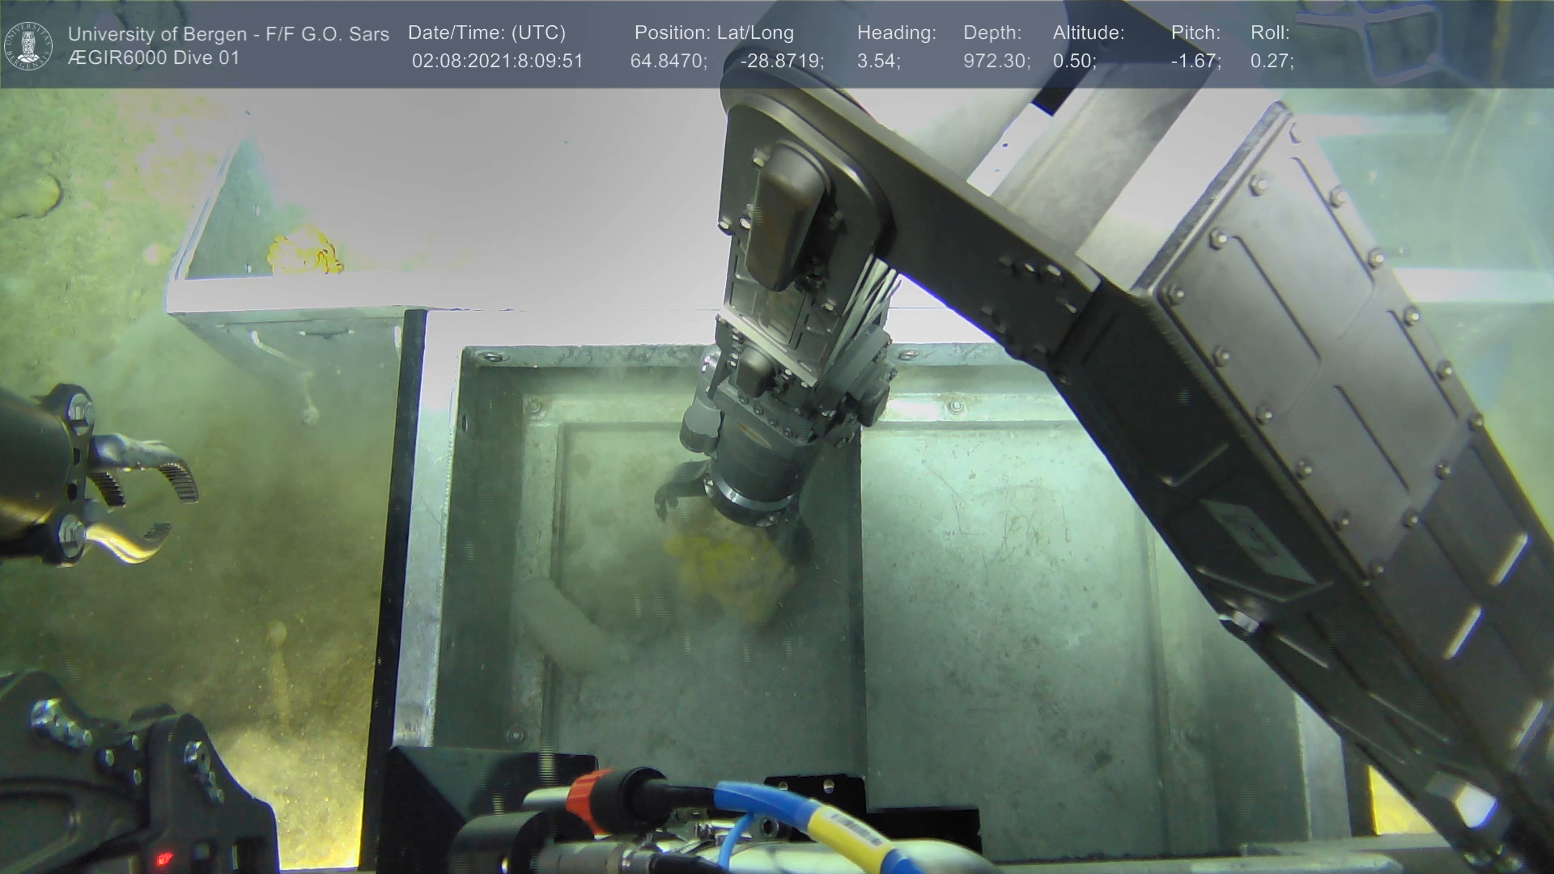Click the University of Bergen logo
Image resolution: width=1554 pixels, height=874 pixels.
tap(28, 45)
